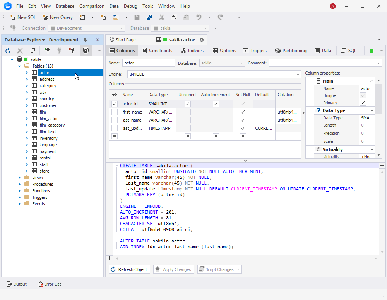The image size is (387, 300).
Task: Pin the Database Explorer panel
Action: point(85,39)
